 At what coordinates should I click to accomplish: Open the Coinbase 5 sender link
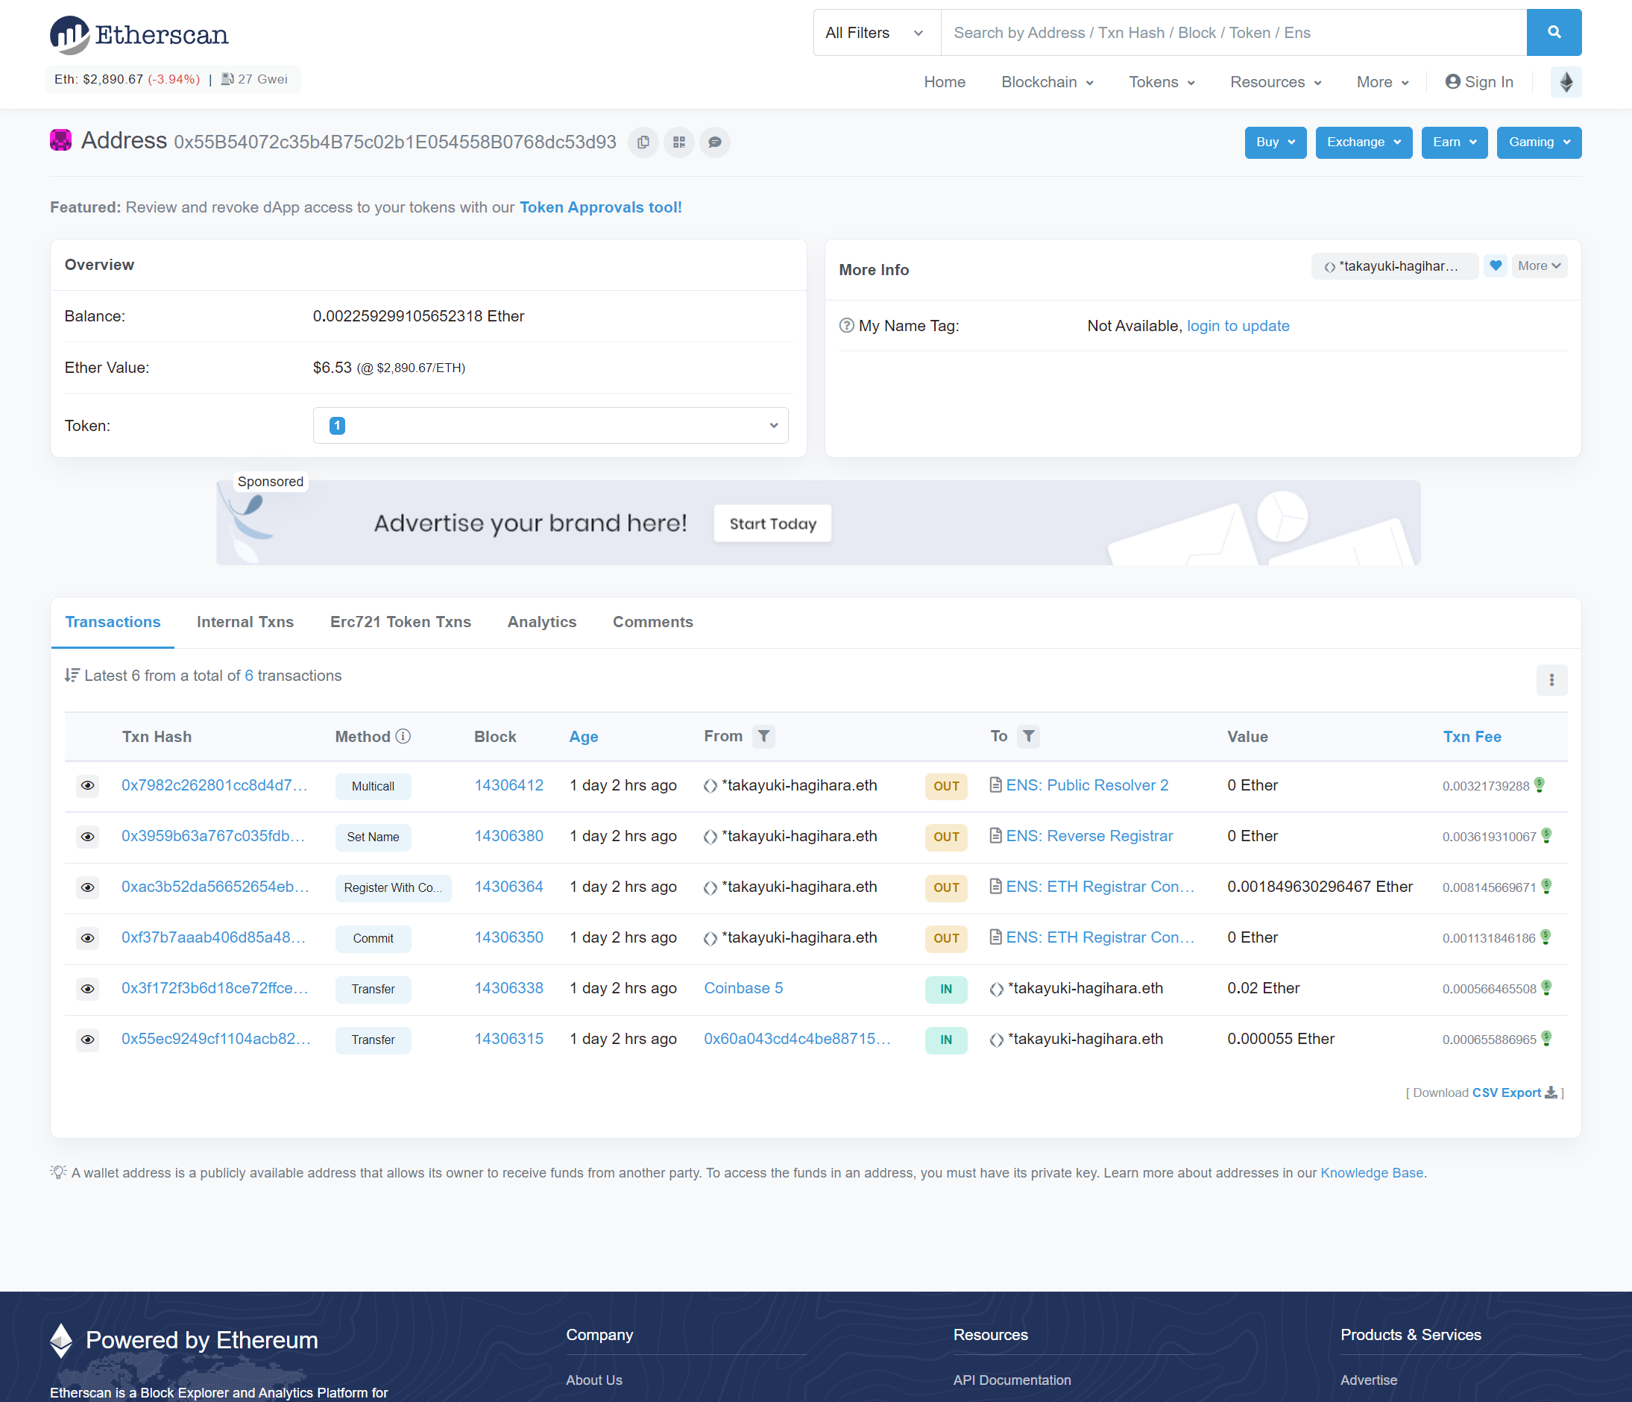point(743,987)
